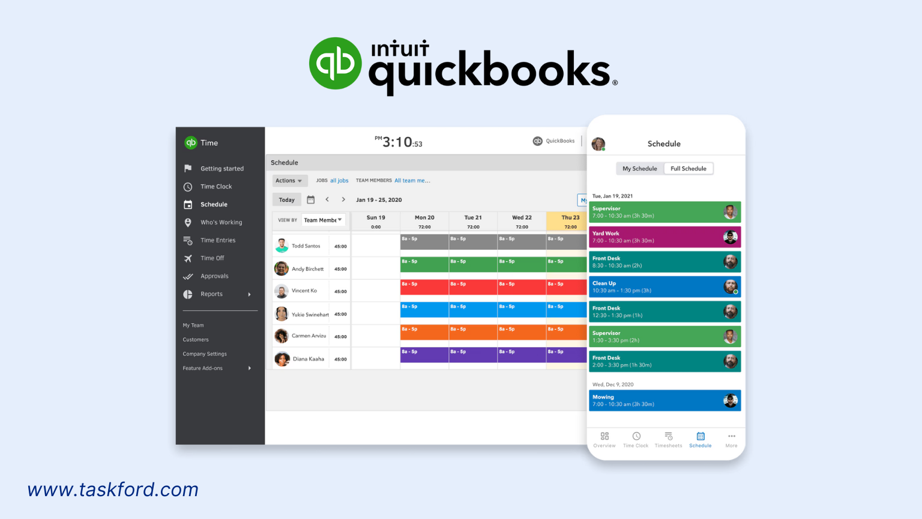Open Who's Working in sidebar
Screen dimensions: 922x519
[x=221, y=222]
